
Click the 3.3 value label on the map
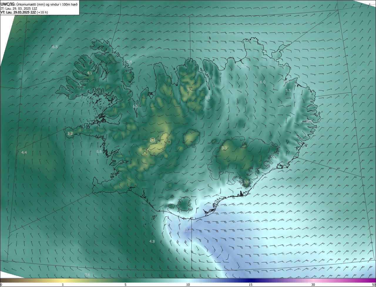[224, 148]
